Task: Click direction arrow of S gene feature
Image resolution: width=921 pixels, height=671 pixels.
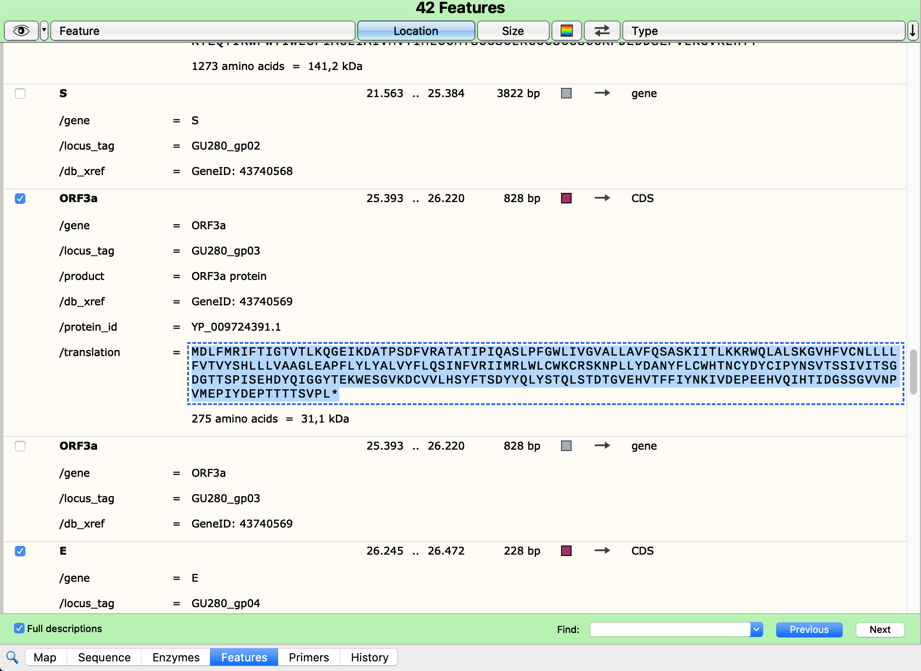Action: click(x=602, y=93)
